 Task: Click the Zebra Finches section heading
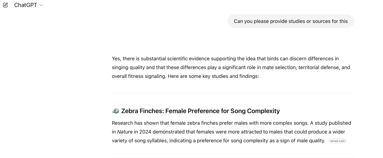(200, 111)
